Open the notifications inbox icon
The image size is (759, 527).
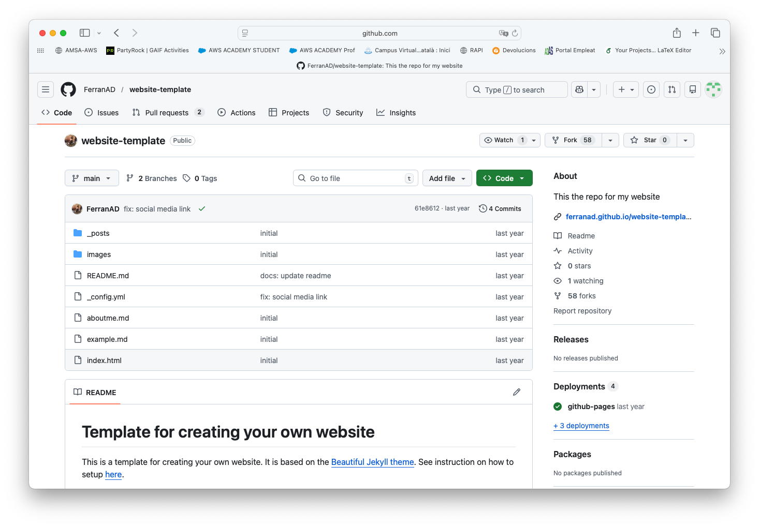[x=692, y=89]
